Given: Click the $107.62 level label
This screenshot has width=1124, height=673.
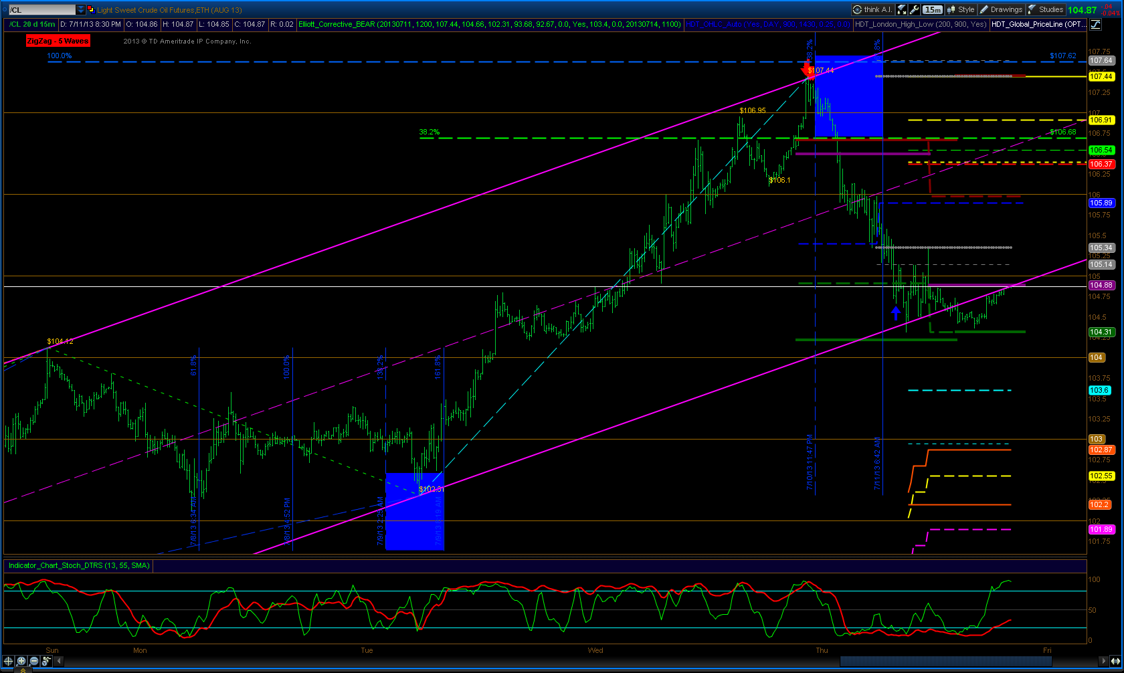Looking at the screenshot, I should click(1063, 56).
